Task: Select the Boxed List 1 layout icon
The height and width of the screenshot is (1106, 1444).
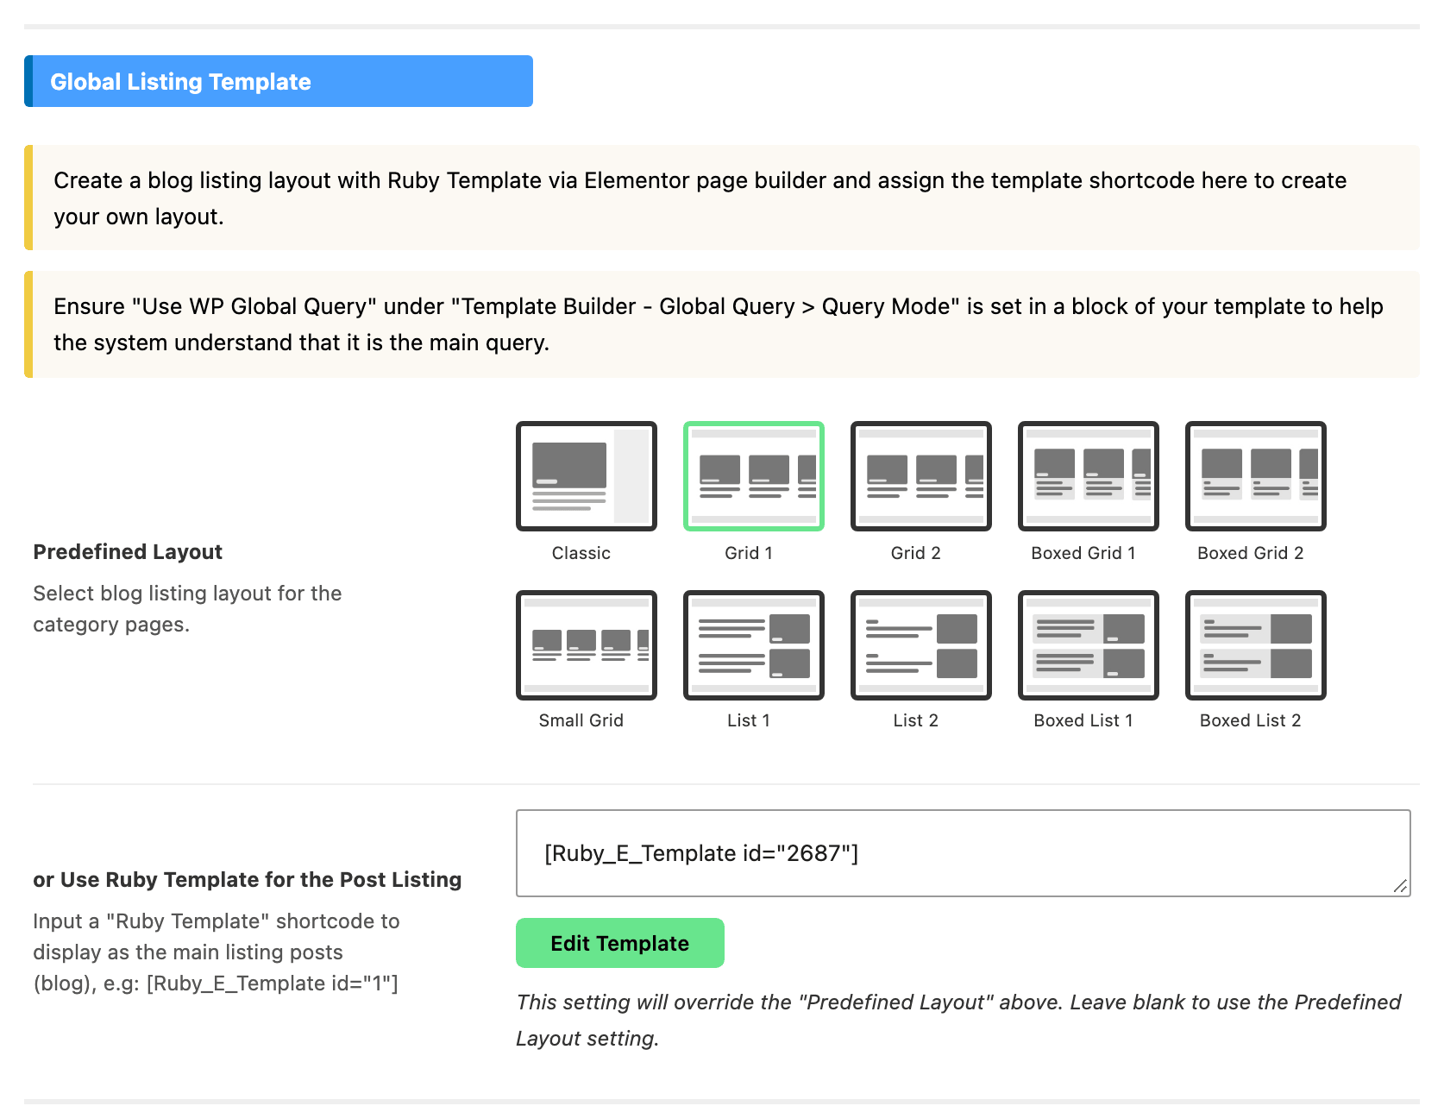Action: click(x=1088, y=645)
